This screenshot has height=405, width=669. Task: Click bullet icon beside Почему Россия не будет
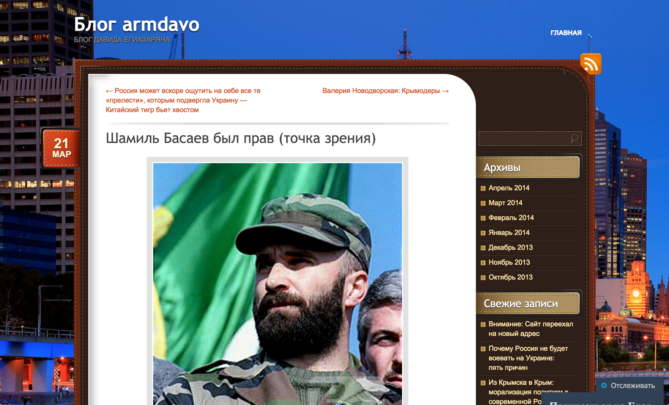(483, 349)
